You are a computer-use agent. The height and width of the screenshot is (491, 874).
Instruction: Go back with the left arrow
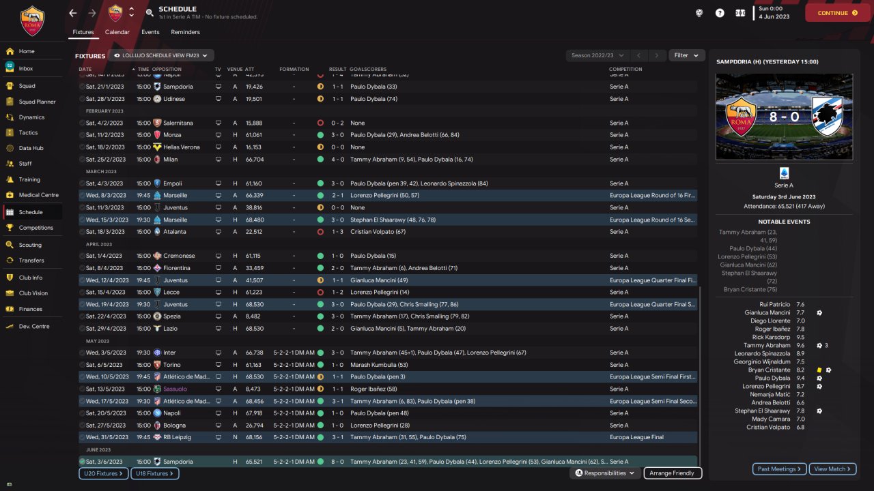coord(73,13)
